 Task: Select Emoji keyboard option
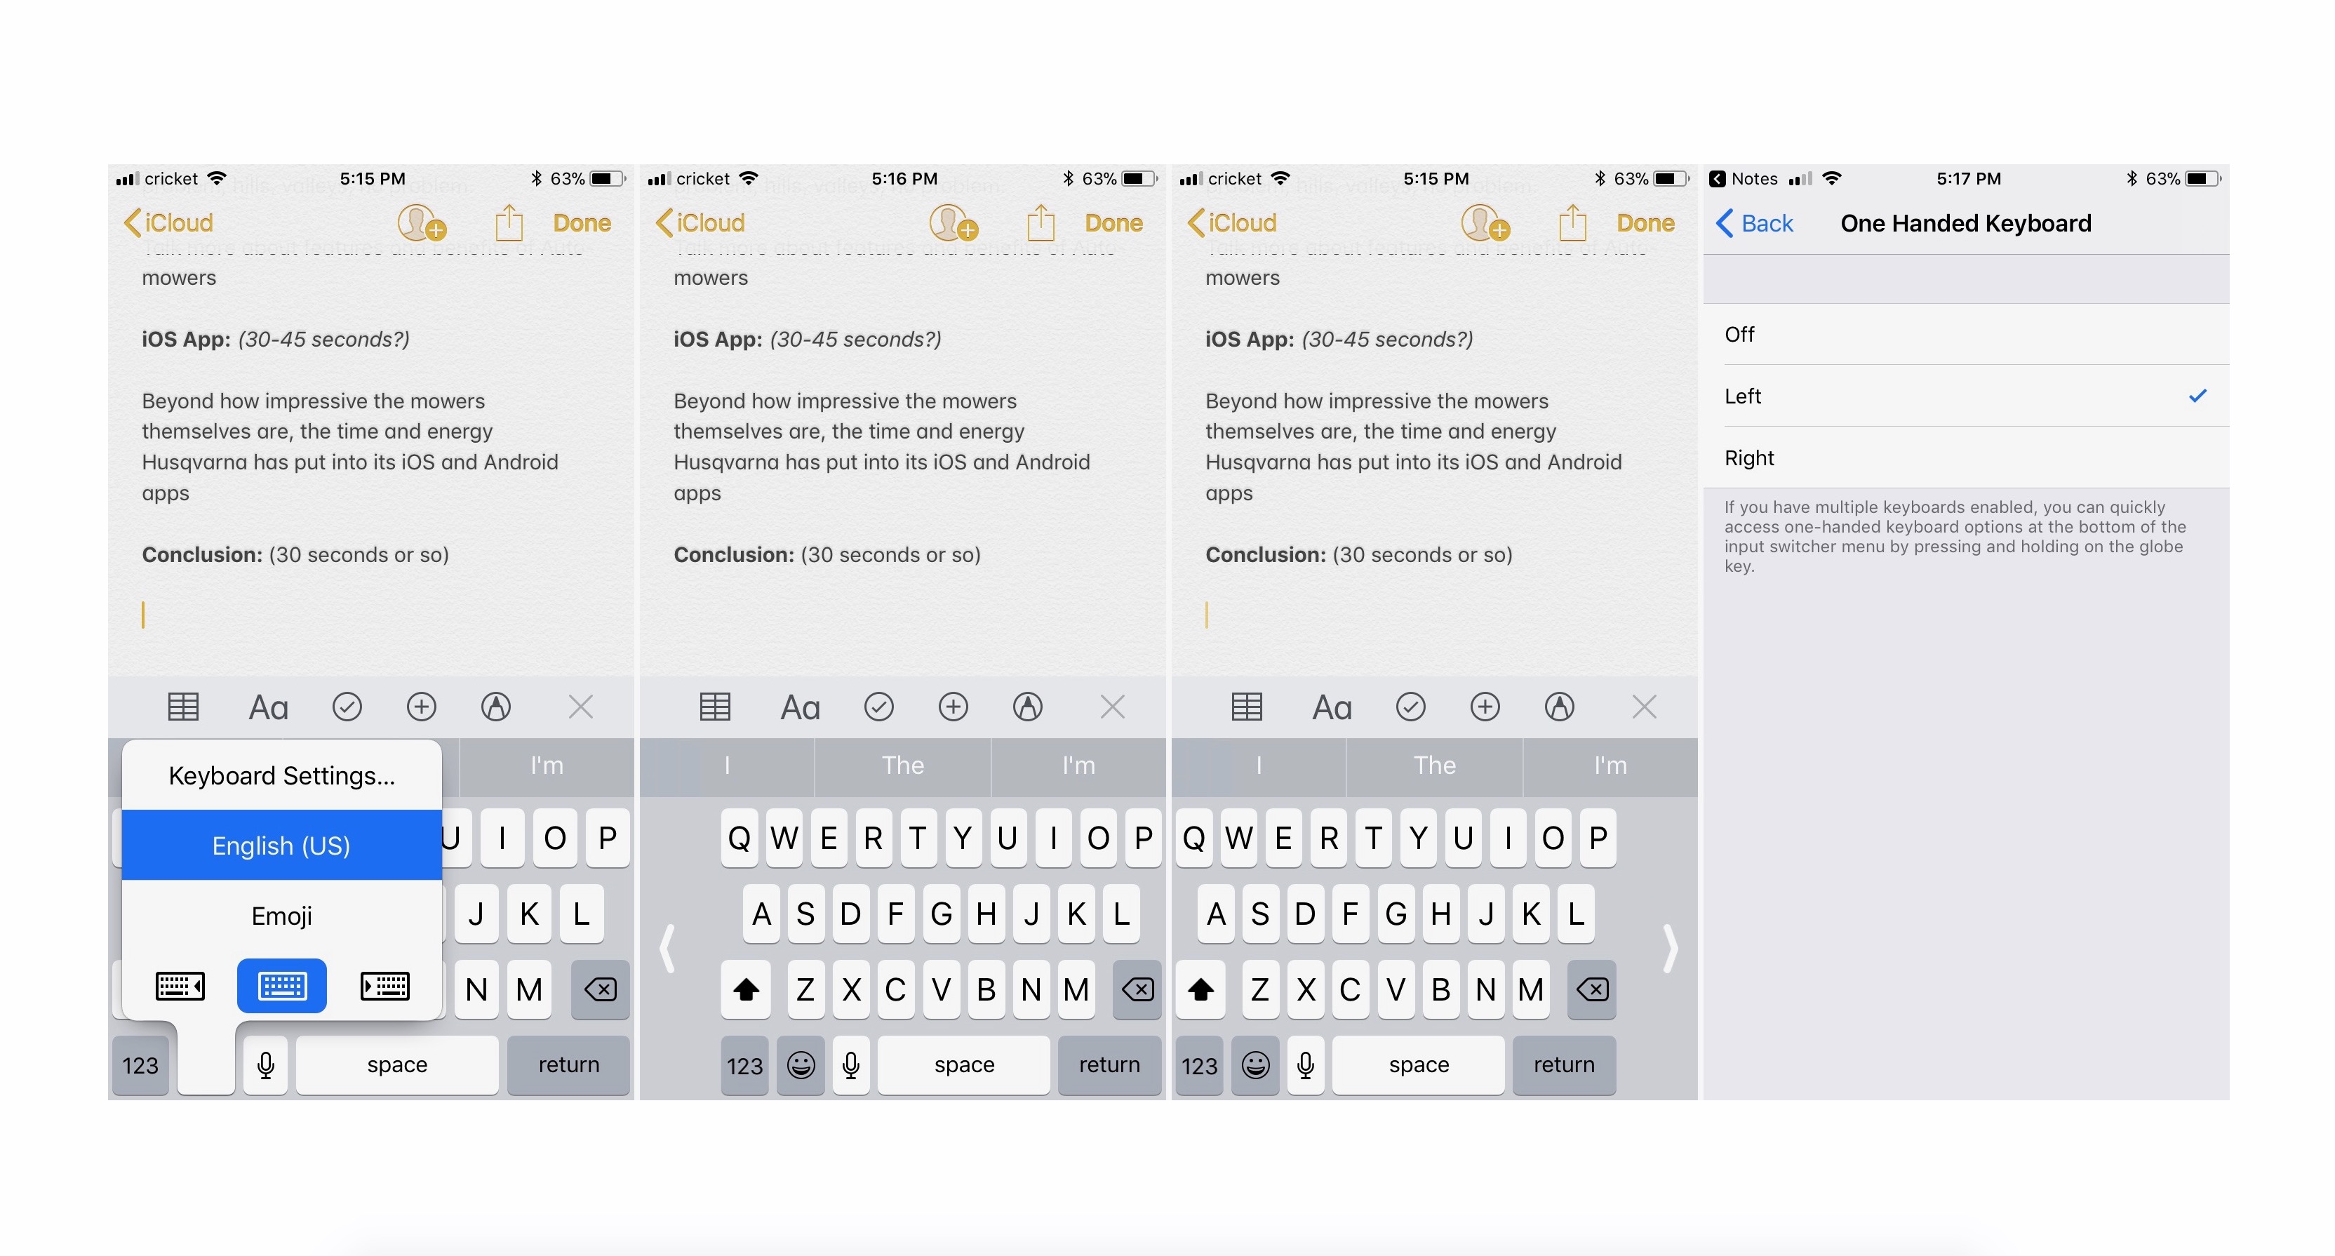[281, 916]
